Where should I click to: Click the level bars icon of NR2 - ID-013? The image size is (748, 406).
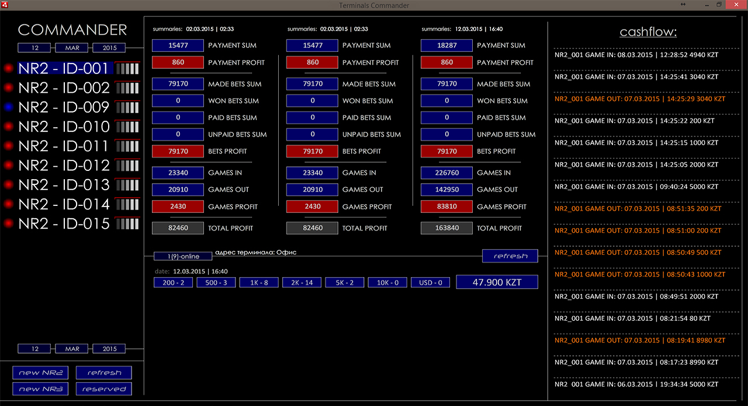coord(127,185)
